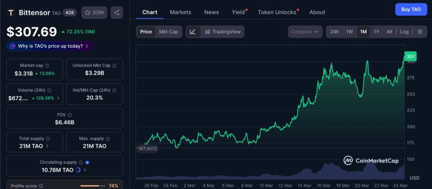Click circulating supply progress ring icon
Image resolution: width=432 pixels, height=189 pixels.
click(78, 170)
